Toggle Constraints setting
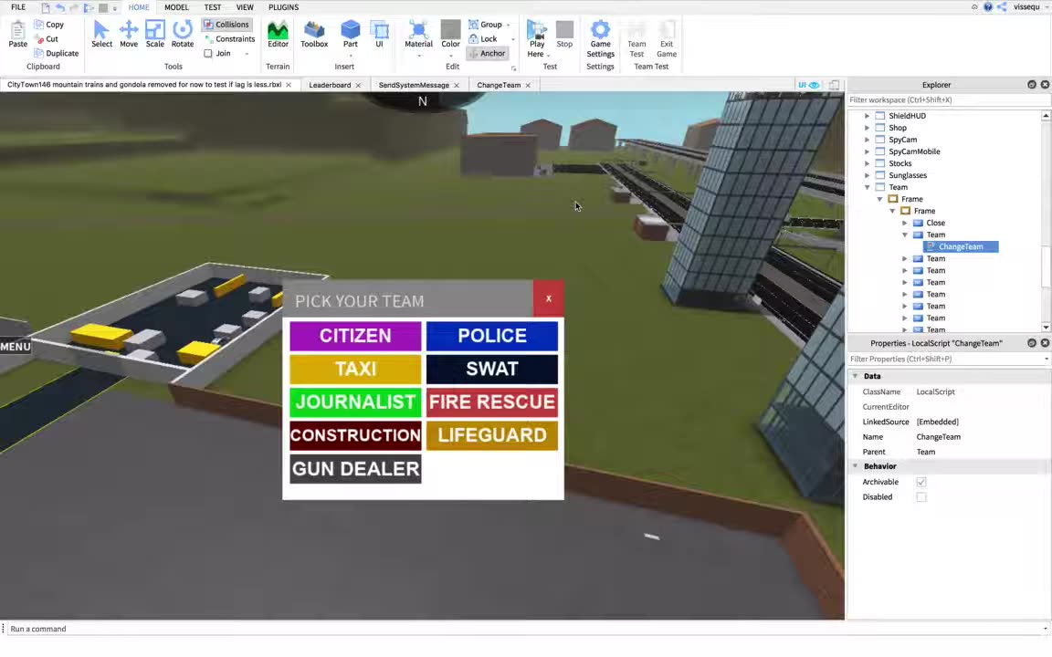 tap(229, 39)
